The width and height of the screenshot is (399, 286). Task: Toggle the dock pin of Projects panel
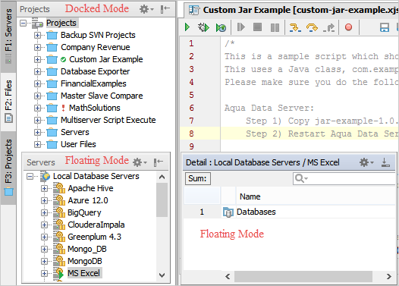point(165,9)
